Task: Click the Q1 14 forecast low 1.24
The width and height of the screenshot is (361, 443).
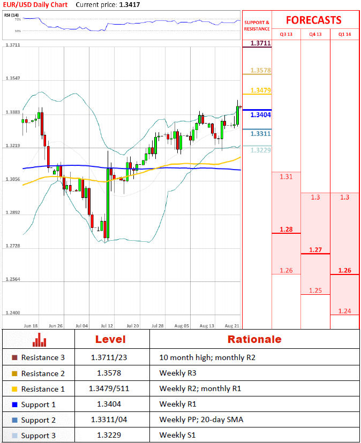Action: [344, 311]
